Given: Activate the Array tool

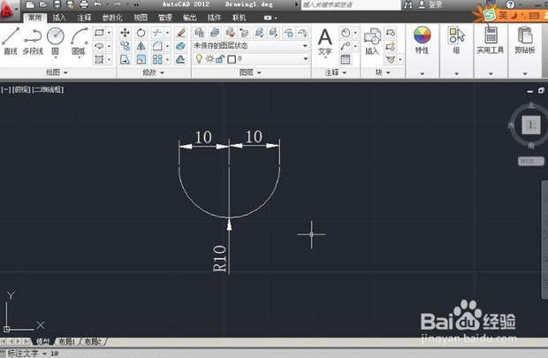Looking at the screenshot, I should 157,59.
